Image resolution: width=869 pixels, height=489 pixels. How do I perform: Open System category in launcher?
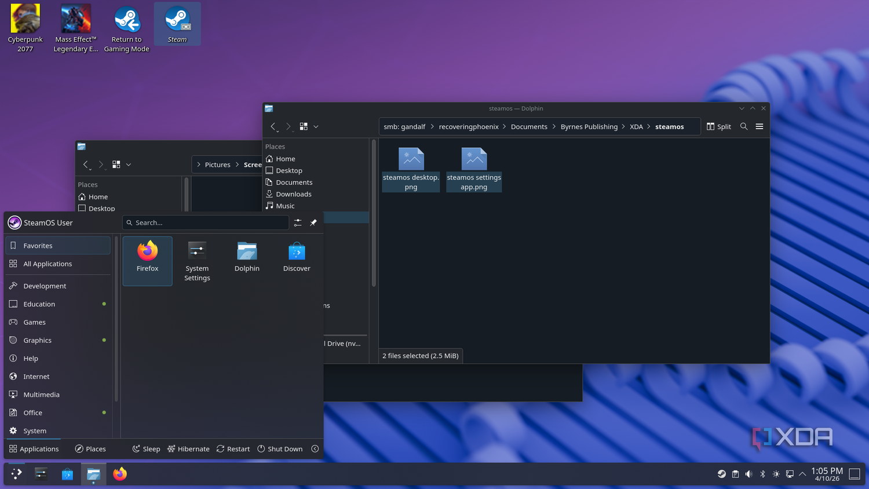coord(57,430)
